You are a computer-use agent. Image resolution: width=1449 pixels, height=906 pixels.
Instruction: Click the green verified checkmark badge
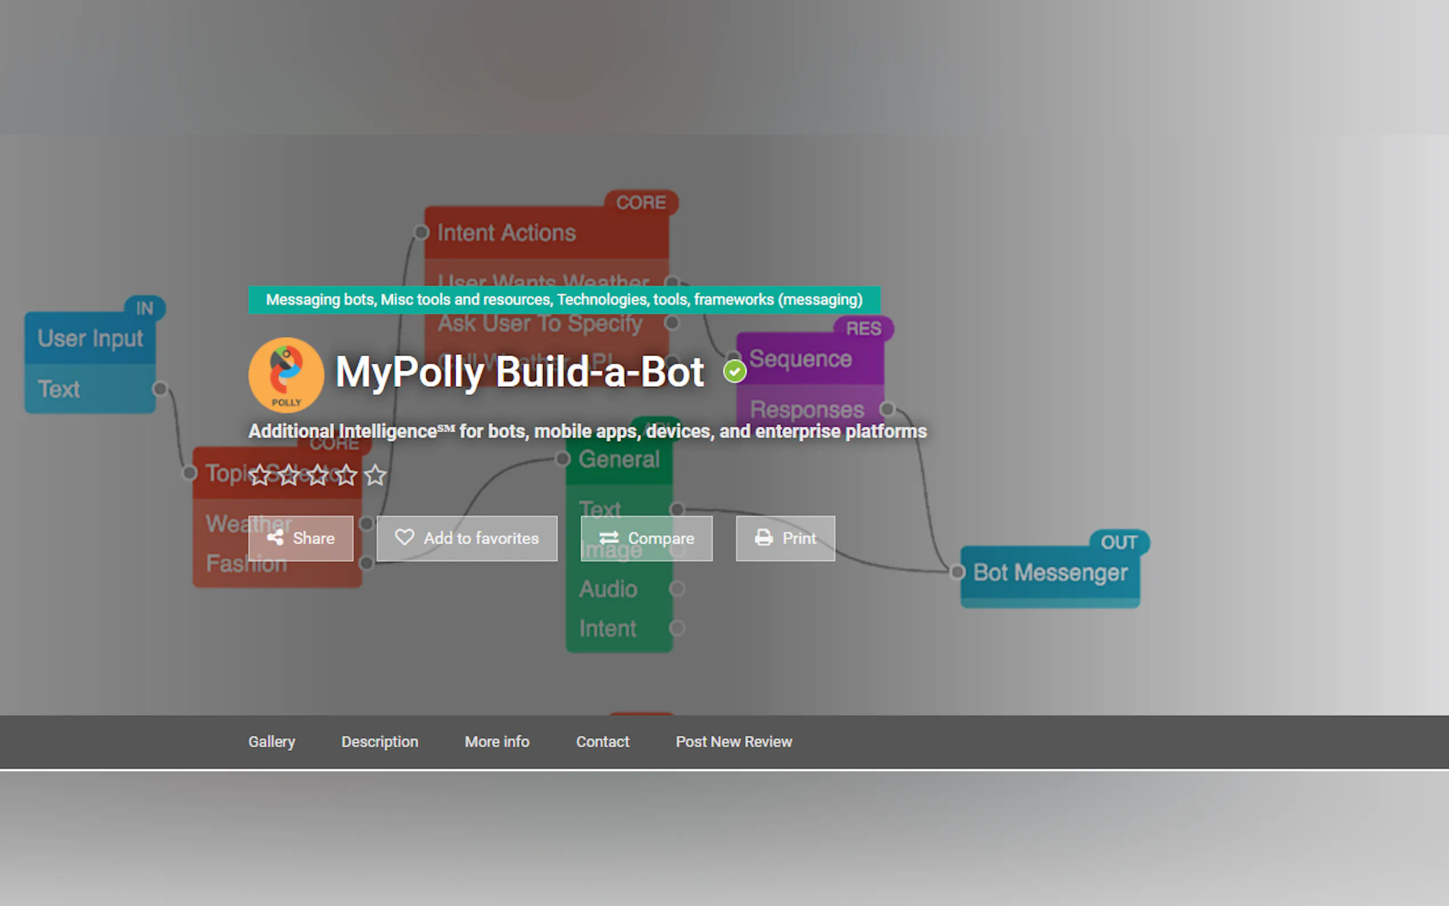tap(734, 371)
